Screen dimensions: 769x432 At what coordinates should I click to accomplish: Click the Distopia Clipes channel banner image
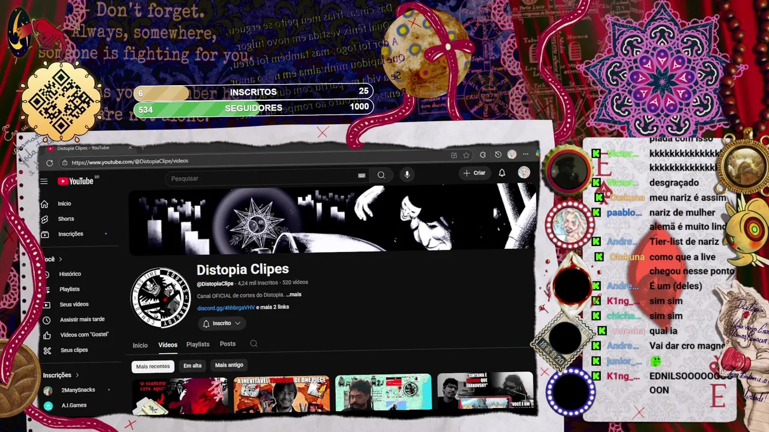tap(332, 220)
